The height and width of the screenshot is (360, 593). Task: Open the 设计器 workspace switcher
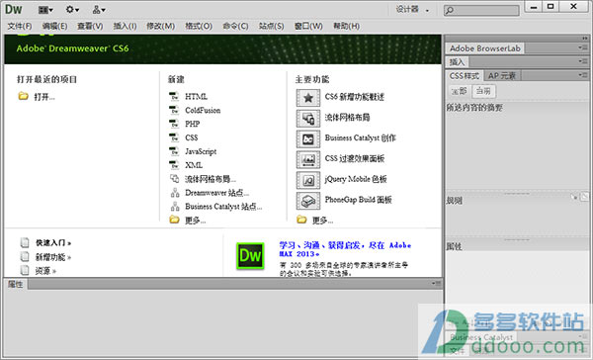(412, 10)
